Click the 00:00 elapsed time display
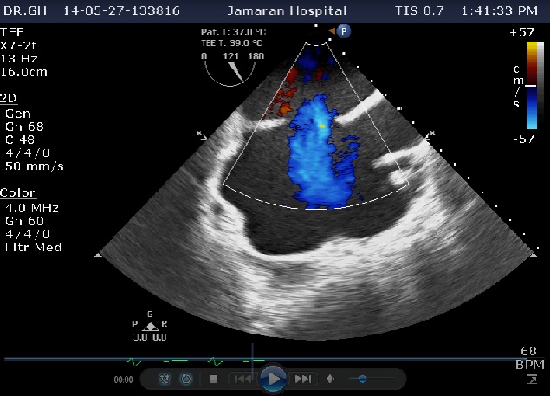The width and height of the screenshot is (550, 396). (123, 380)
